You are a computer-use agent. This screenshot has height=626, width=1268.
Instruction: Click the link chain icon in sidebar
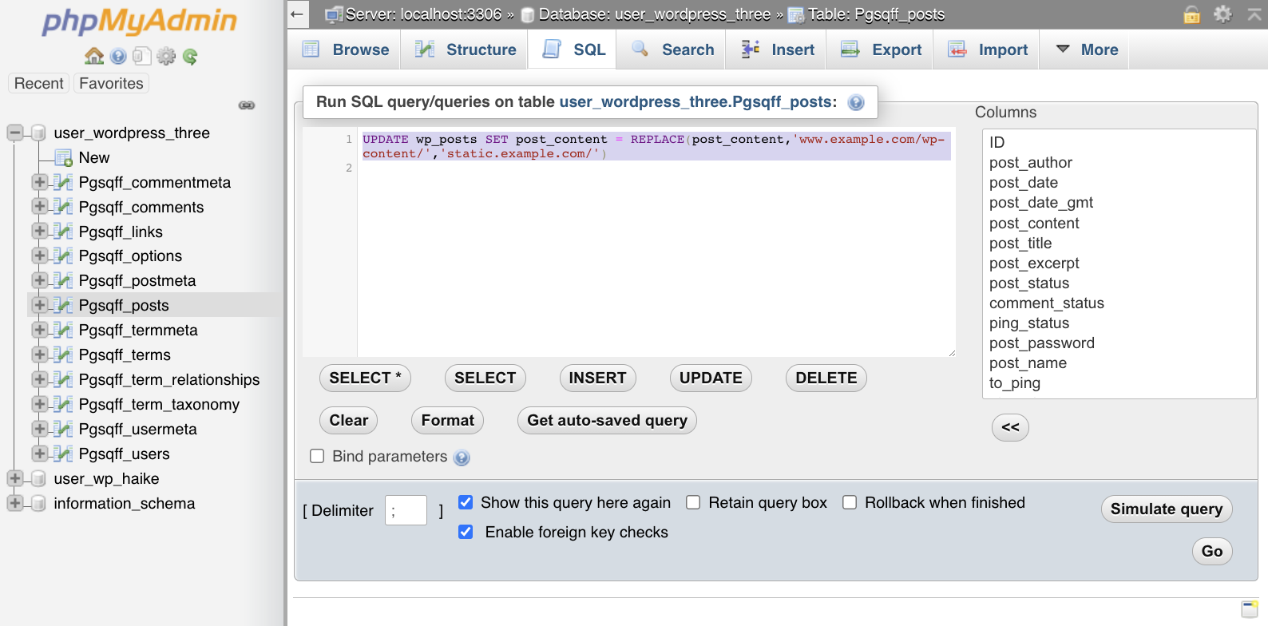[x=247, y=105]
